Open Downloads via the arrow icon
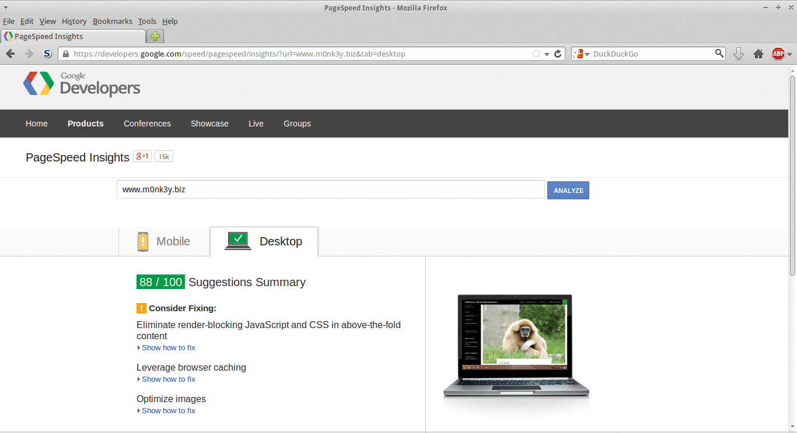Screen dimensions: 797x433 pyautogui.click(x=739, y=53)
